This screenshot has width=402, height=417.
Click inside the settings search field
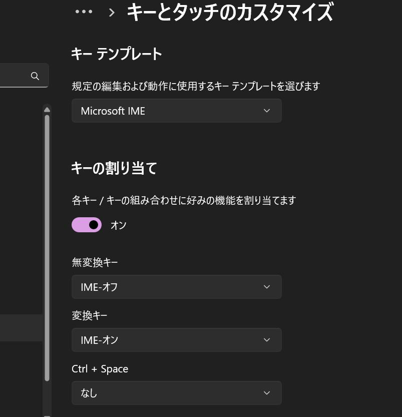click(x=15, y=76)
